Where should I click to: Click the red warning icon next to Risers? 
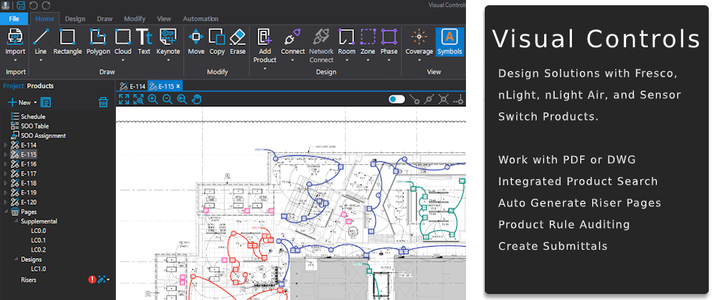click(92, 280)
